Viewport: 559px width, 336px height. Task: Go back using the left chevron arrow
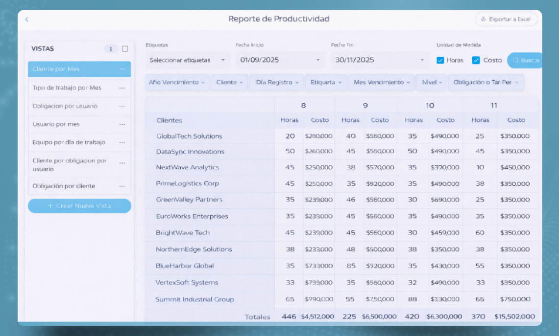[27, 19]
